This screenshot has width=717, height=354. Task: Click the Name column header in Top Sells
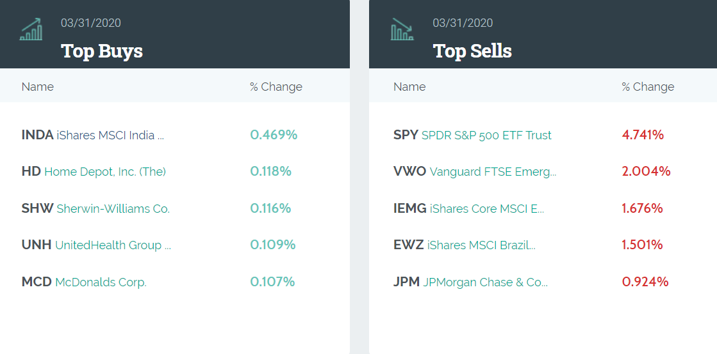pyautogui.click(x=409, y=87)
